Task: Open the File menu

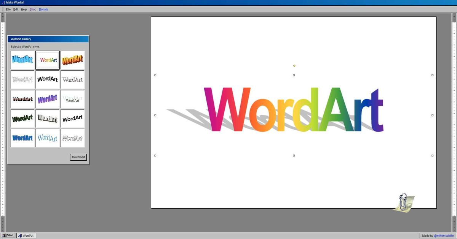Action: [8, 9]
